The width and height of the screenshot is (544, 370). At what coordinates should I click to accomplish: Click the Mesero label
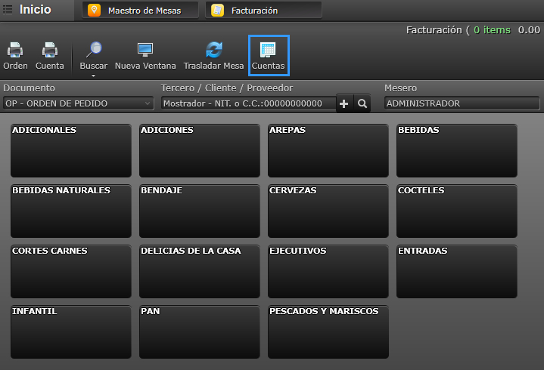(x=400, y=88)
